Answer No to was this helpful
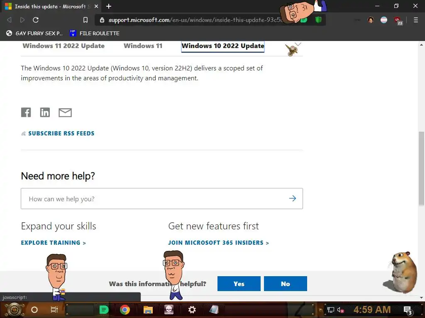This screenshot has height=318, width=425. pyautogui.click(x=286, y=284)
